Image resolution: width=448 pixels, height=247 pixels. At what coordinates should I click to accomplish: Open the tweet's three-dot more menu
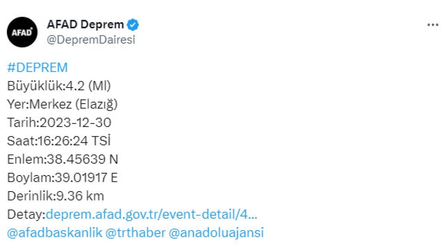coord(433,25)
